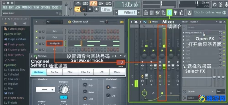This screenshot has width=228, height=105.
Task: Click the channel rack graph editor icon
Action: point(122,22)
